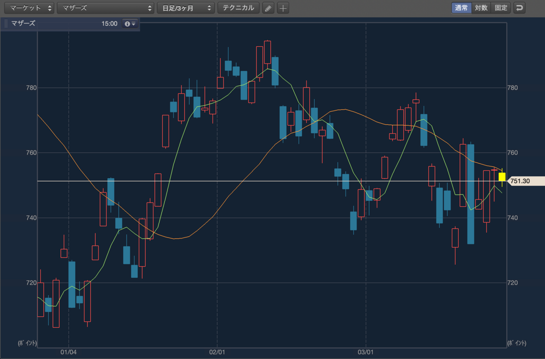
Task: Click the return arrow icon
Action: 520,8
